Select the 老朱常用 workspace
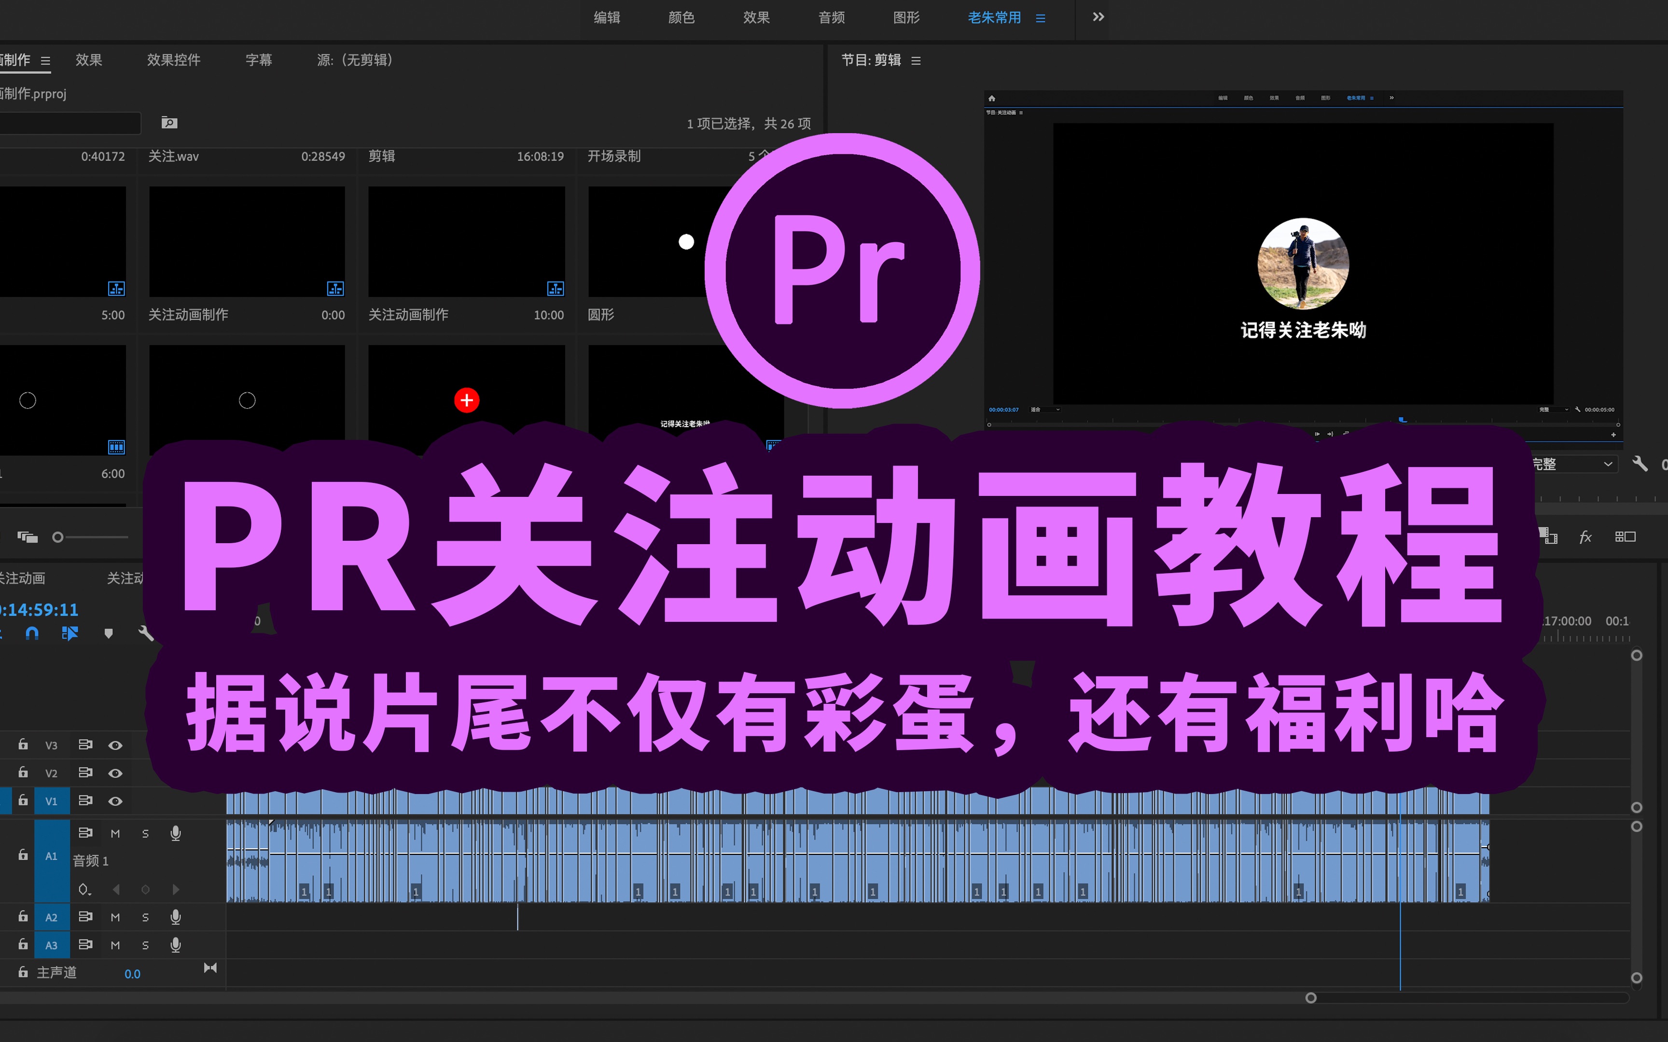The image size is (1668, 1042). point(994,18)
